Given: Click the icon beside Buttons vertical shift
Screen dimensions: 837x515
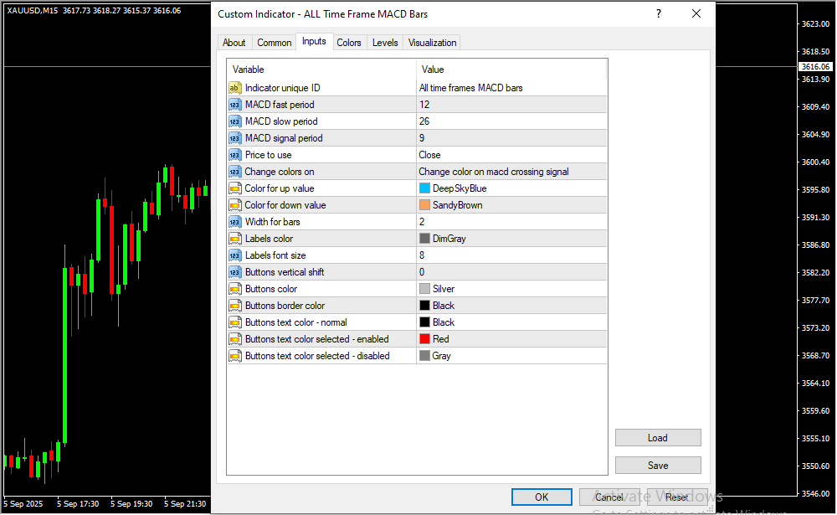Looking at the screenshot, I should 234,272.
